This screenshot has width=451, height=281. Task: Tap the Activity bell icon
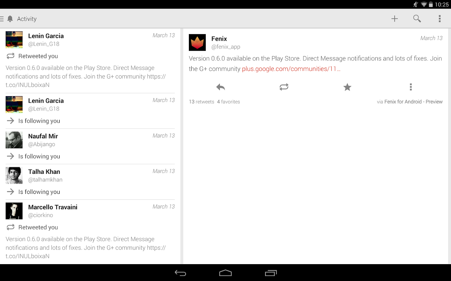(10, 19)
